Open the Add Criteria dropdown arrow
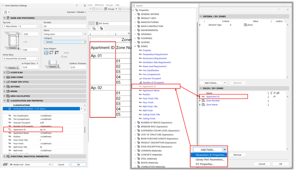 pyautogui.click(x=225, y=83)
